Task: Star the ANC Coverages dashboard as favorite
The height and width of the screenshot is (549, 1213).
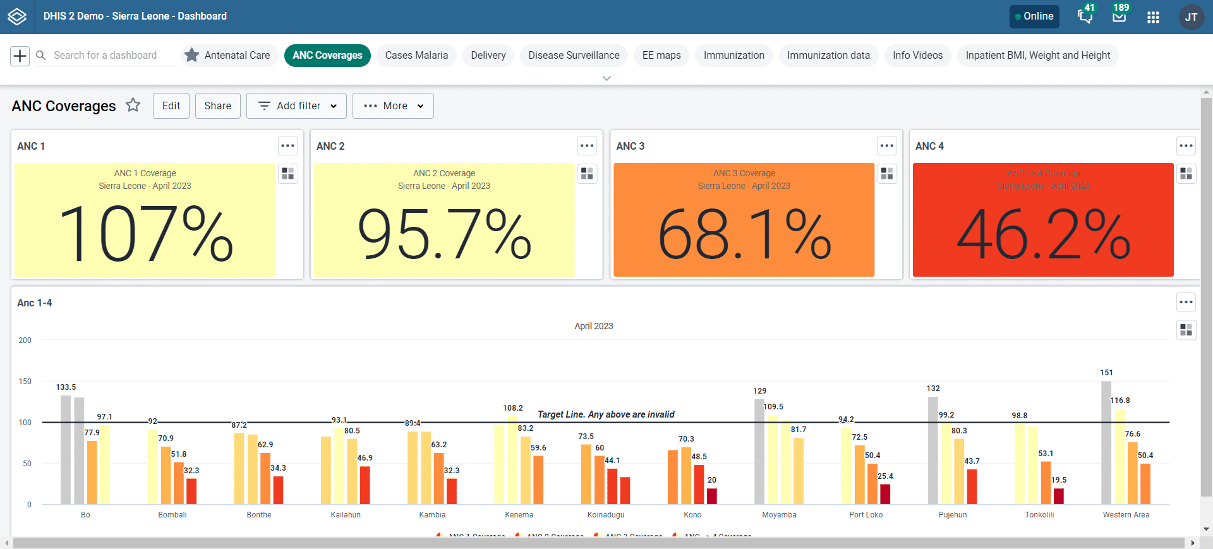Action: pos(133,105)
